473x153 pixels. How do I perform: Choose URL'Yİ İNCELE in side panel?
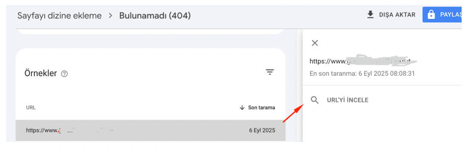click(347, 100)
